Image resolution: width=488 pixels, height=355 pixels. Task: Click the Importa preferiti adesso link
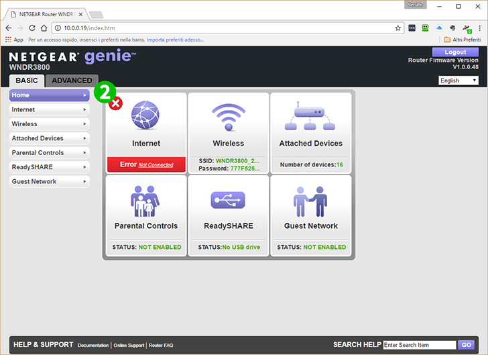tap(175, 40)
